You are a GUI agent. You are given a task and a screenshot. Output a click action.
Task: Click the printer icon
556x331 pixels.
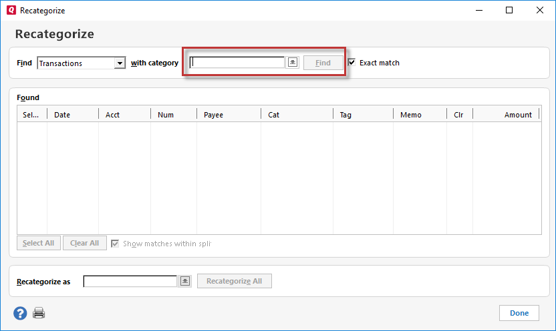[39, 313]
